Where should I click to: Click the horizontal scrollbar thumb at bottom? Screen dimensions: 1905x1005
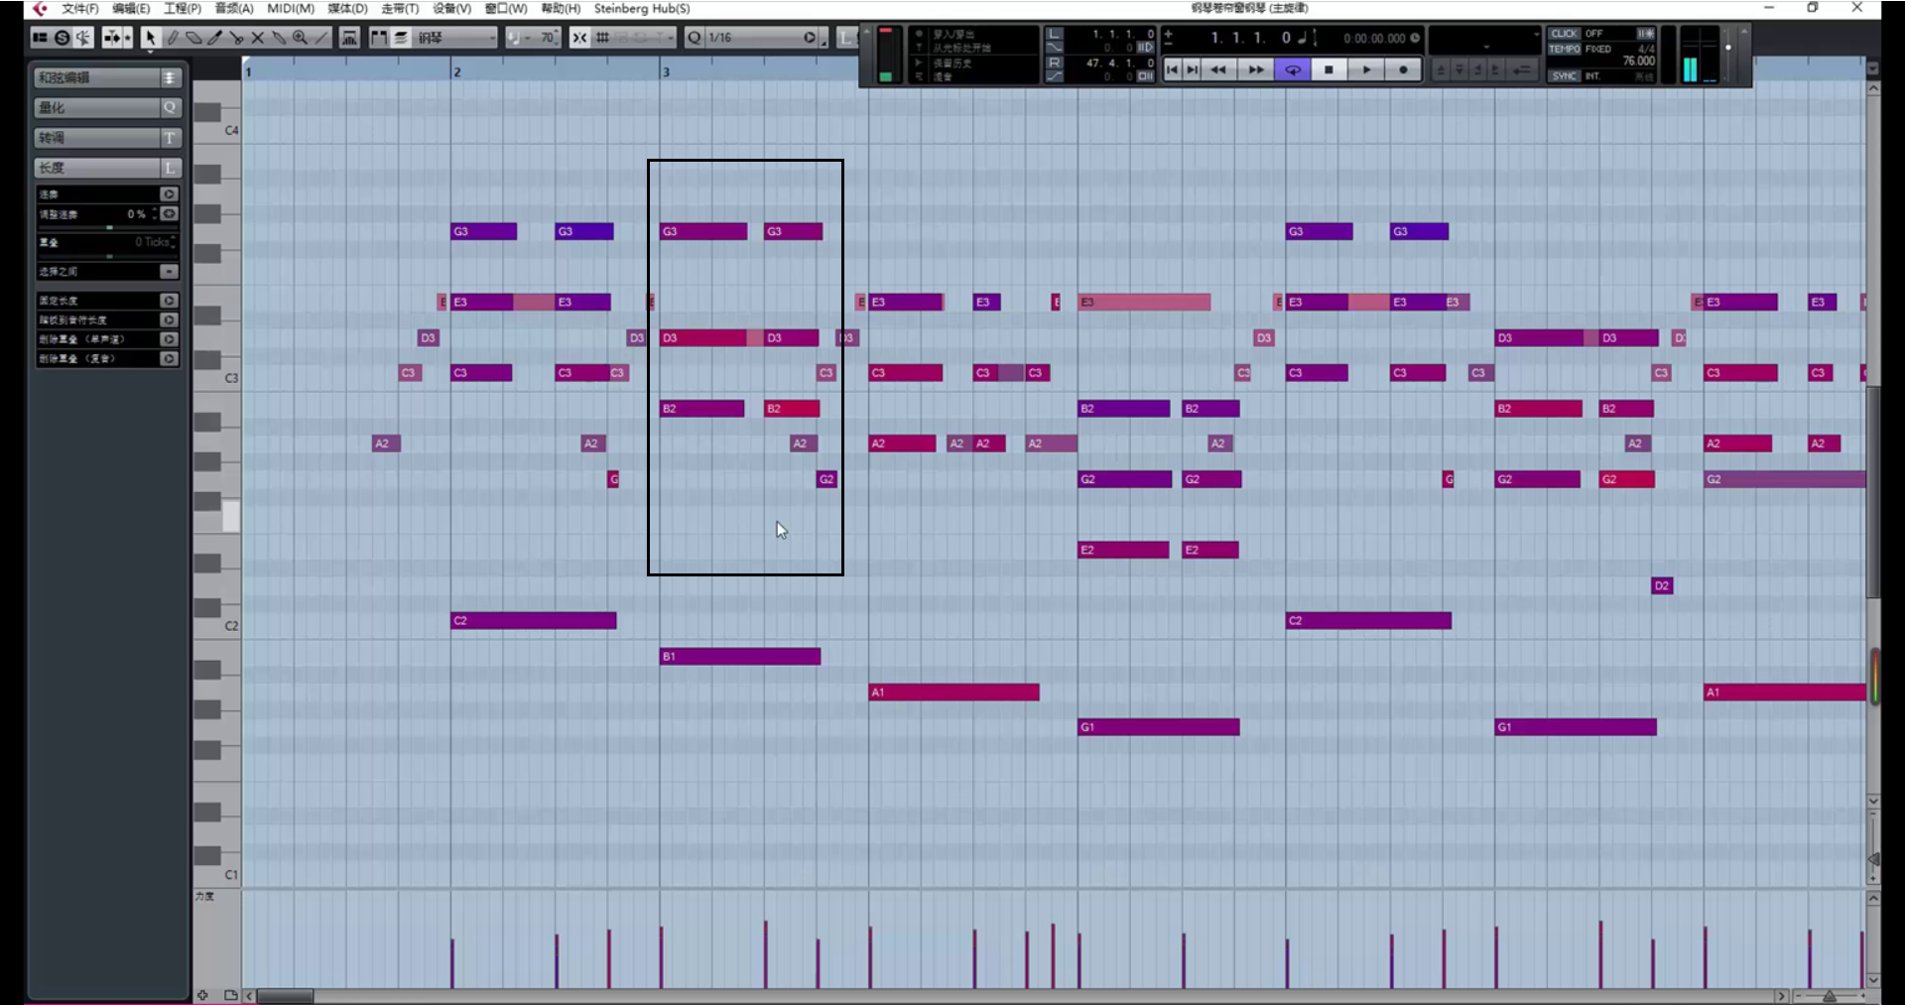coord(286,995)
